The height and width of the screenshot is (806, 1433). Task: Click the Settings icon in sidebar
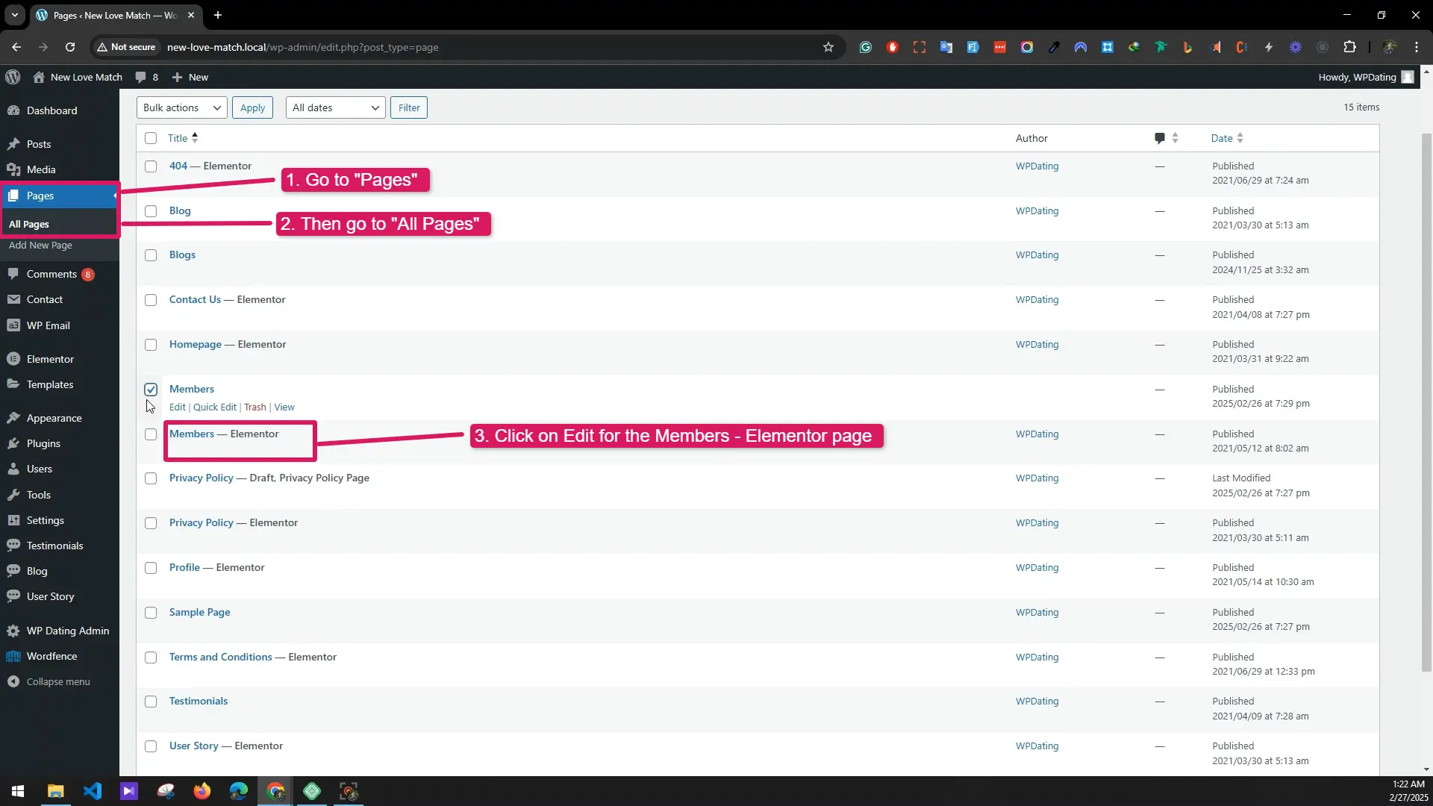click(13, 520)
